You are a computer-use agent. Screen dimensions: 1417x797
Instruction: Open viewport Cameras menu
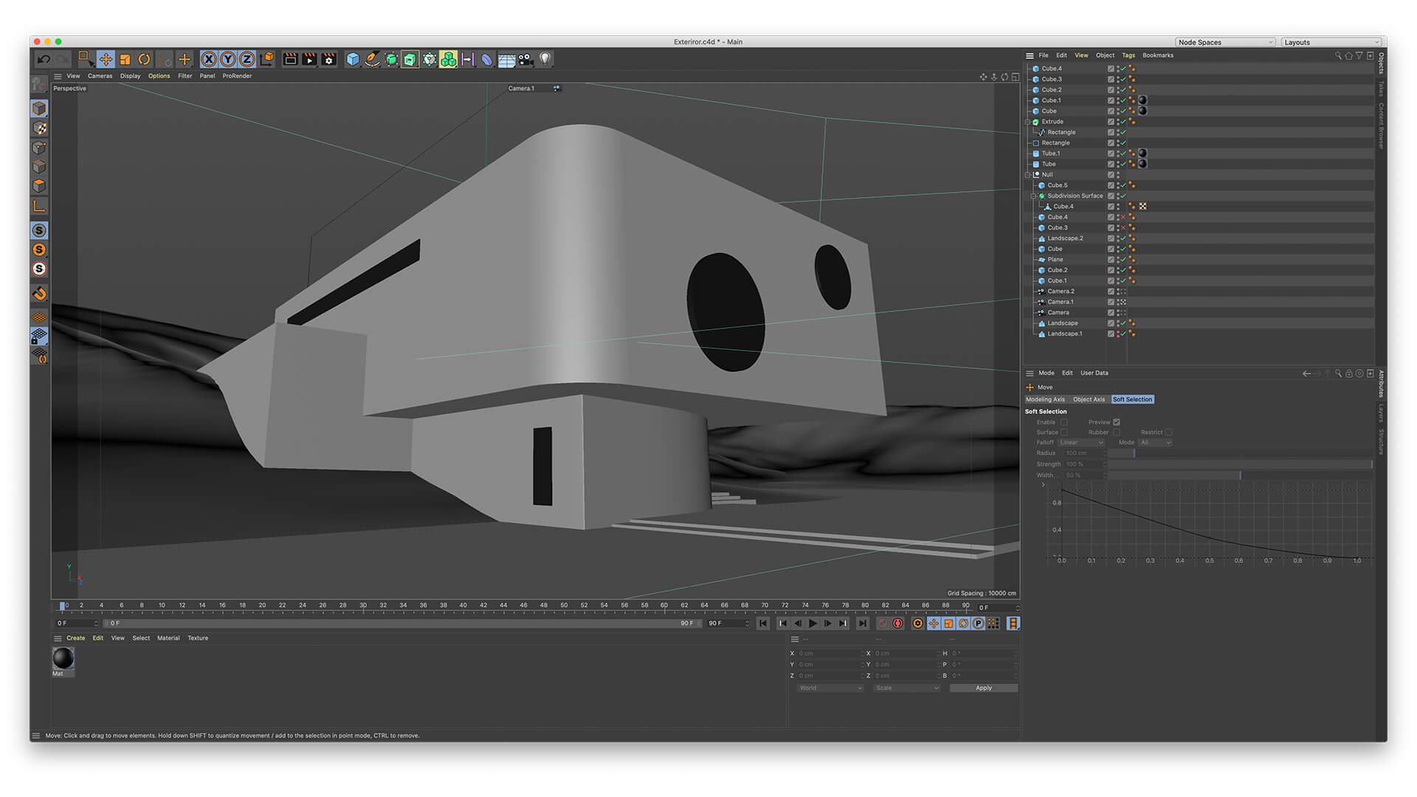[100, 76]
